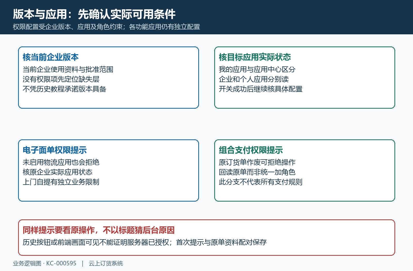The height and width of the screenshot is (271, 413).
Task: Click line 没有权限项先定位缺失层
Action: (x=61, y=79)
